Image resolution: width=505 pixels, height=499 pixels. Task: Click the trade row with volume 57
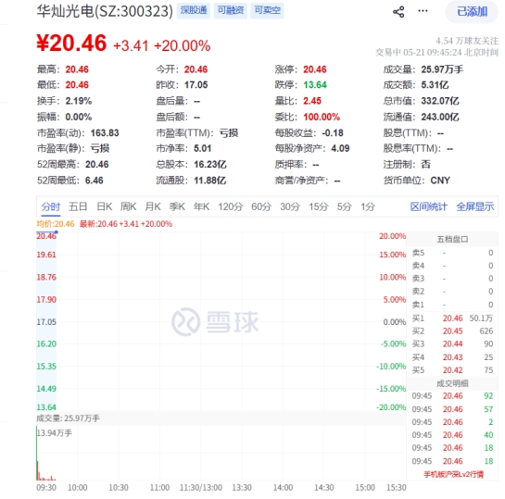[452, 409]
